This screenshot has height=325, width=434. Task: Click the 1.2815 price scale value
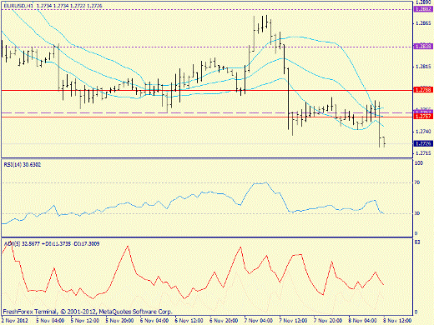pyautogui.click(x=423, y=67)
